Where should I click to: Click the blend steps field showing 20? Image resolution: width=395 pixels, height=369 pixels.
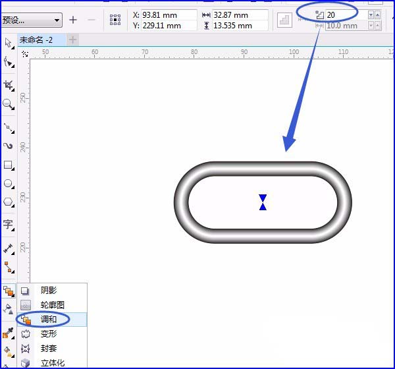point(346,15)
